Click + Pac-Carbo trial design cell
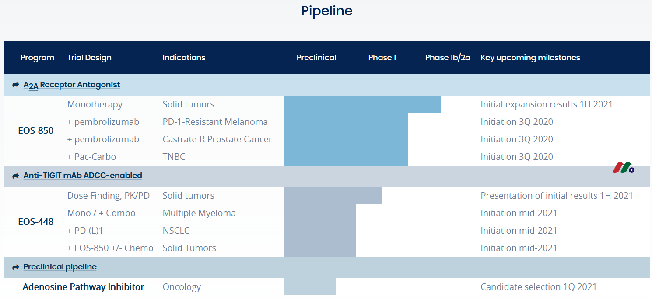The image size is (652, 300). tap(91, 157)
